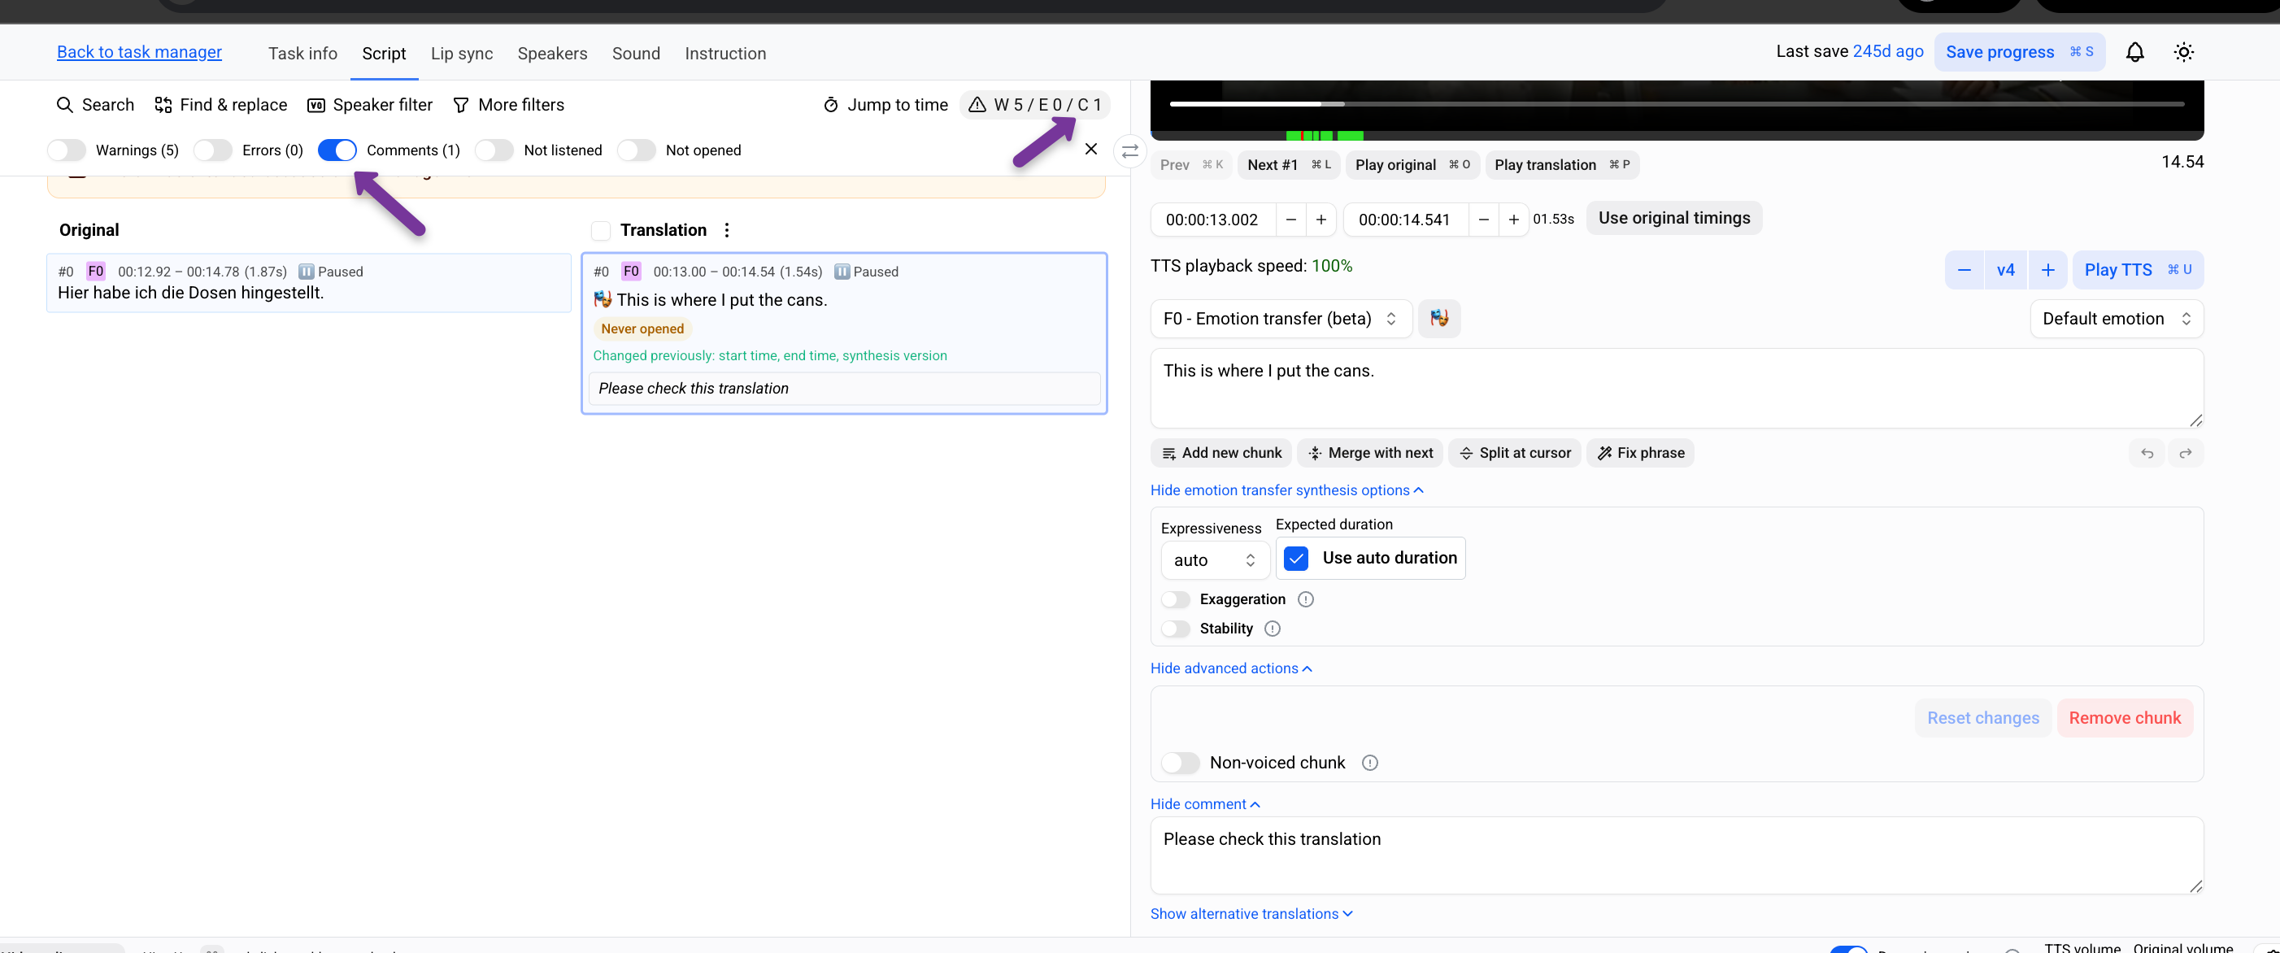This screenshot has width=2280, height=953.
Task: Click Save progress
Action: (2019, 52)
